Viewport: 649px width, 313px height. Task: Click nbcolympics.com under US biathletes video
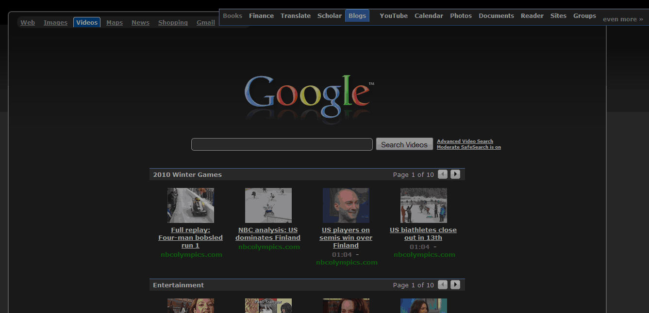click(x=425, y=254)
